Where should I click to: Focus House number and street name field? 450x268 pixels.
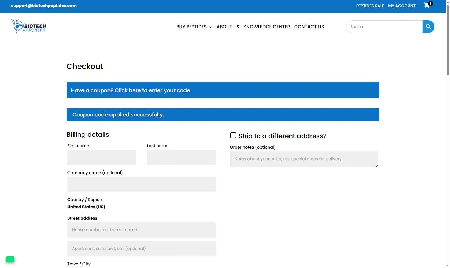coord(142,230)
